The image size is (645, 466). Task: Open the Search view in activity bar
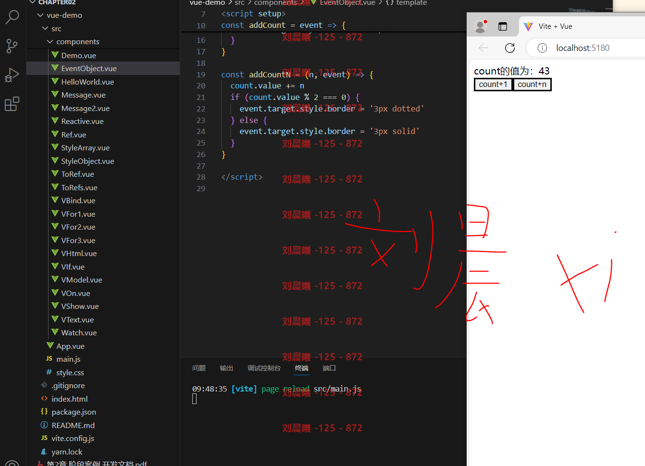click(12, 17)
